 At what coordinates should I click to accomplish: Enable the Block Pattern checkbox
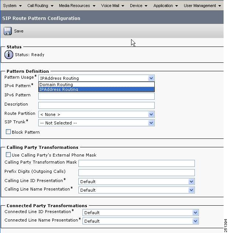[x=8, y=132]
